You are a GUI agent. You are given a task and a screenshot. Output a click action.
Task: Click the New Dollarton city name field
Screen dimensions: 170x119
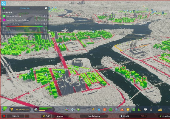point(94,116)
